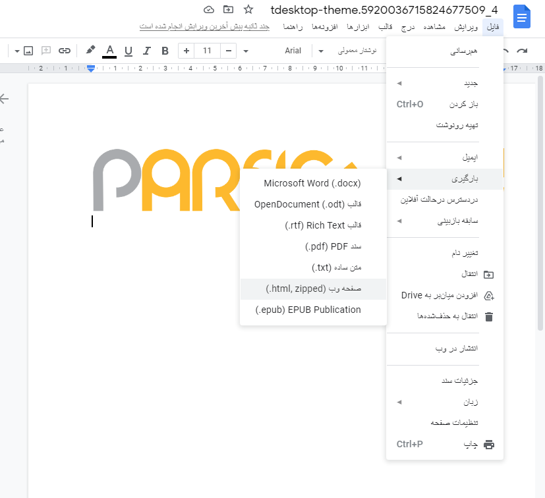The image size is (545, 498).
Task: Choose انتشار در وب menu item
Action: (x=445, y=348)
